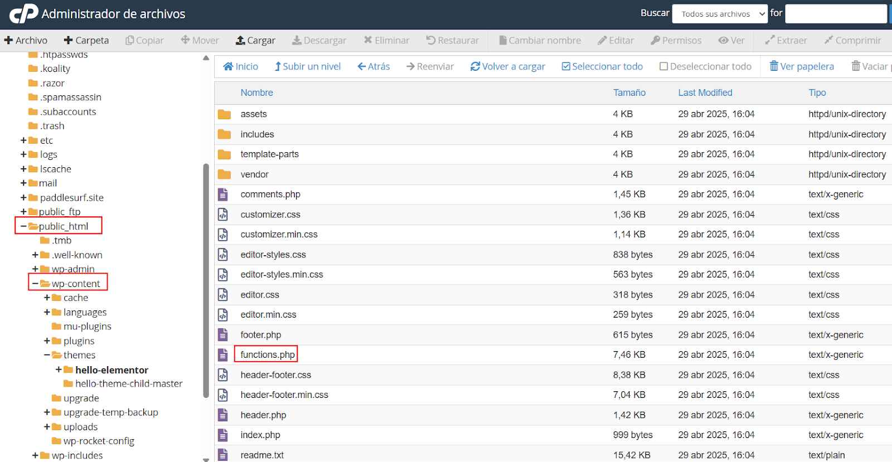
Task: Click Deseleccionar todo checkbox button
Action: coord(705,66)
